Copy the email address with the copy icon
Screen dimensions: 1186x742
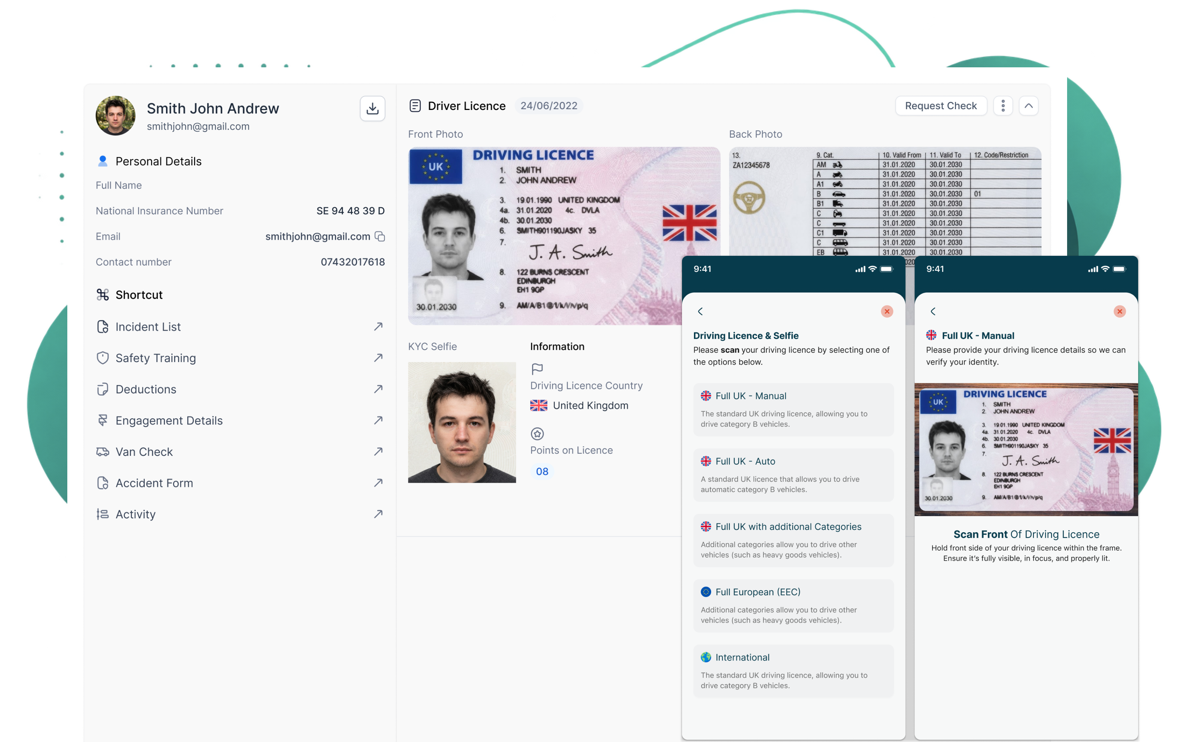click(x=380, y=236)
